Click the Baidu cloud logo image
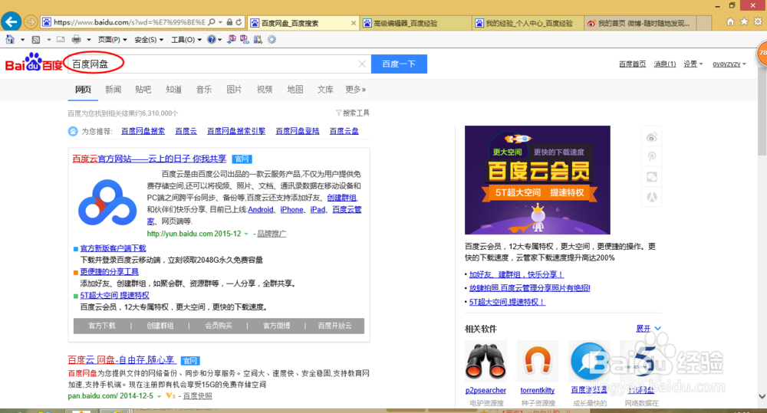The image size is (767, 413). 107,202
